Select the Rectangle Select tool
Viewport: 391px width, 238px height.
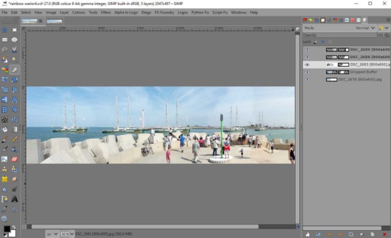pos(4,40)
